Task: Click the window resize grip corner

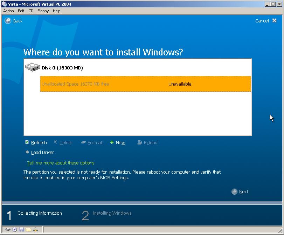Action: [x=280, y=231]
